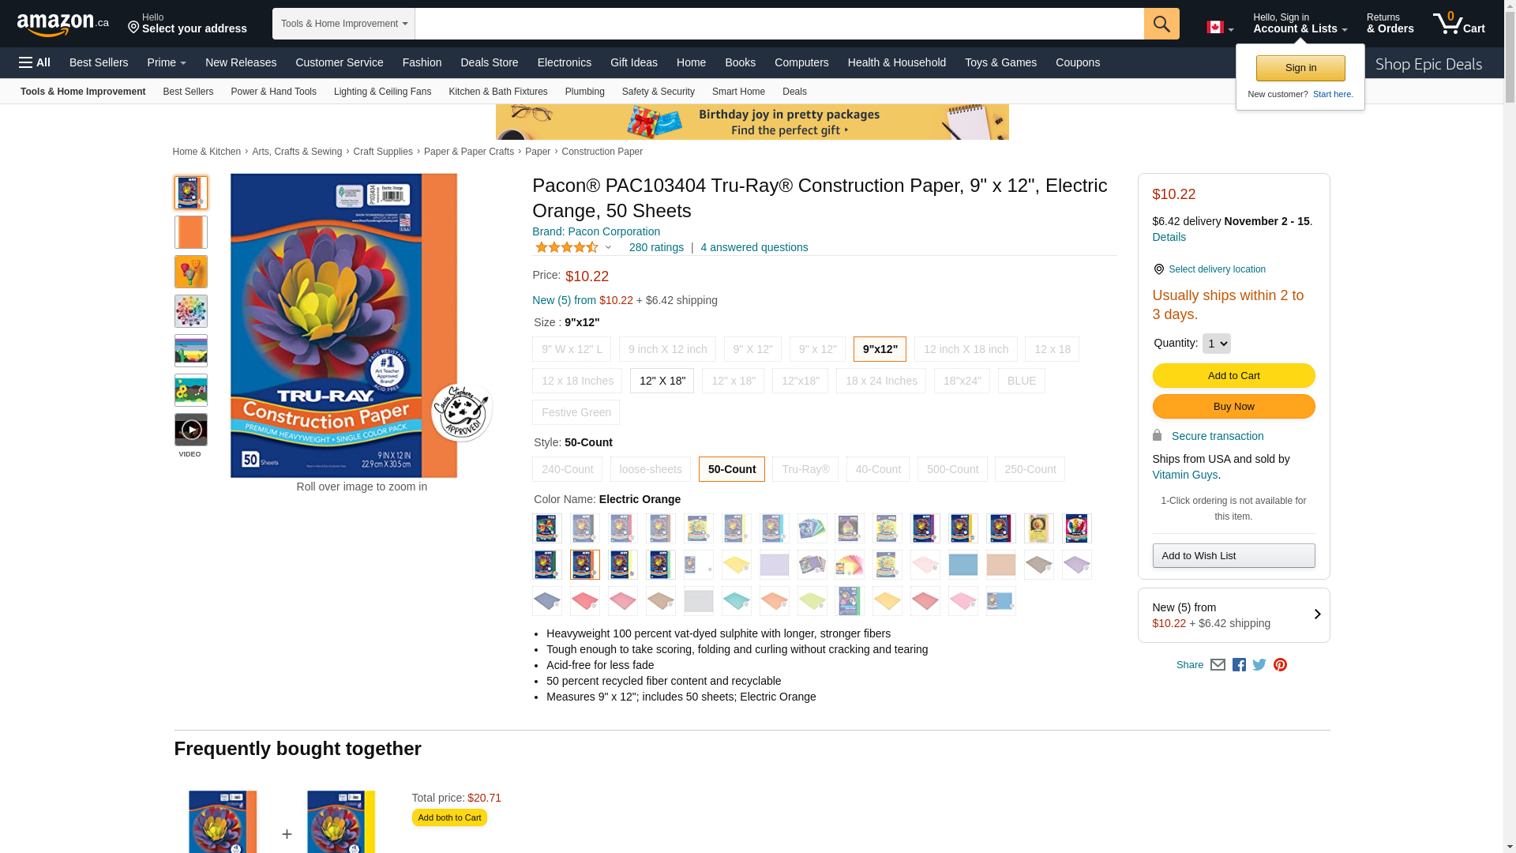
Task: Select the 9"x12" size option
Action: click(x=880, y=349)
